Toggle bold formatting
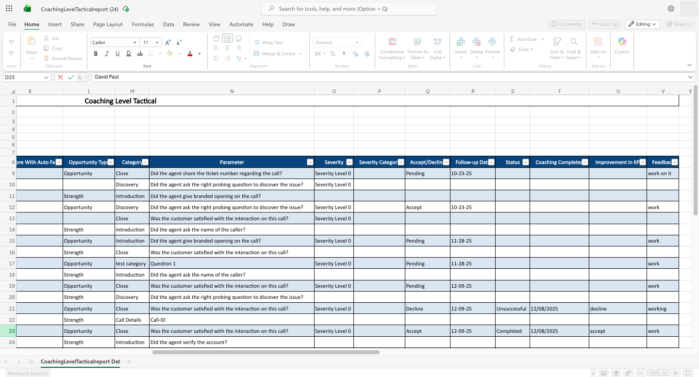This screenshot has width=699, height=377. [96, 54]
